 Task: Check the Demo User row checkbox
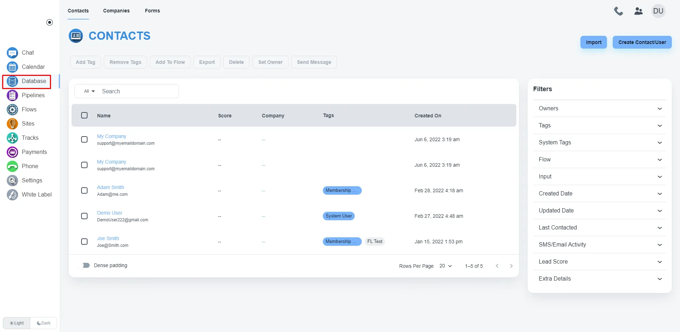[84, 216]
